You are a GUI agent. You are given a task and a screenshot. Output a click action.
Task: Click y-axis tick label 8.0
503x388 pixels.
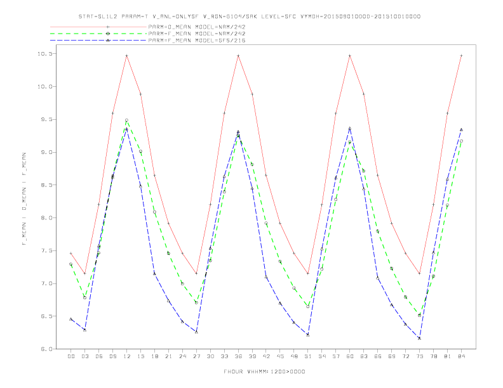(46, 217)
